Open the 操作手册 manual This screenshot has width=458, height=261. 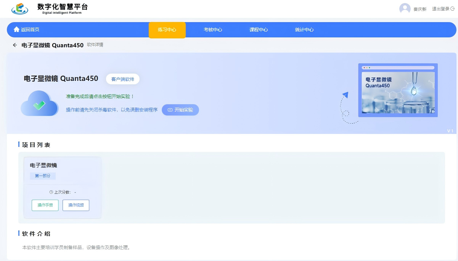pyautogui.click(x=45, y=205)
